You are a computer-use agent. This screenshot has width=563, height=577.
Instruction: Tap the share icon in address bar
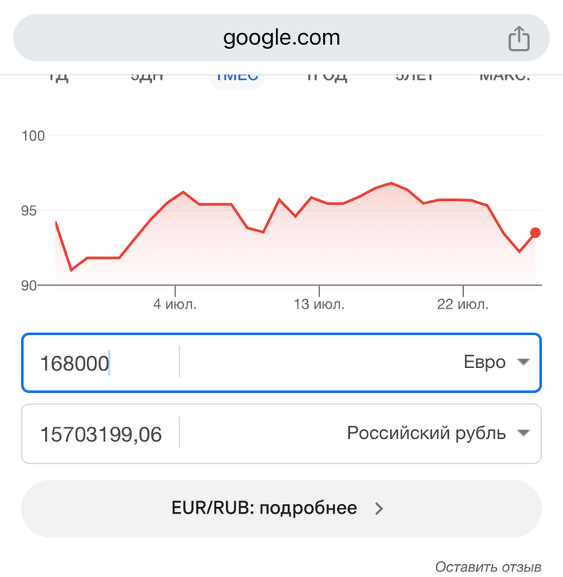[x=519, y=39]
